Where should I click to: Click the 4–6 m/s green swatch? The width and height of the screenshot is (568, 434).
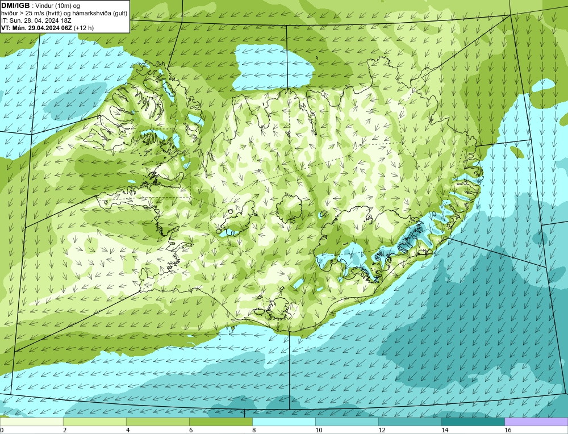[157, 422]
